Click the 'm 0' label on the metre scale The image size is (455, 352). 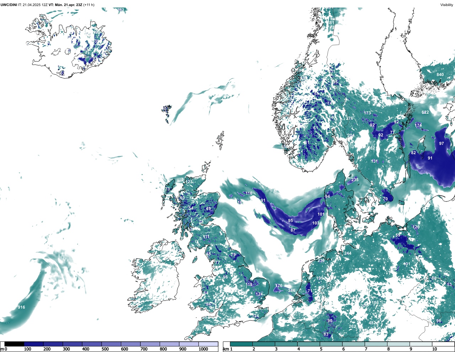point(4,349)
